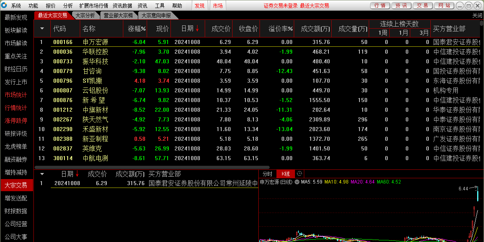
Task: Click 关闭 to close the panel
Action: (477, 15)
